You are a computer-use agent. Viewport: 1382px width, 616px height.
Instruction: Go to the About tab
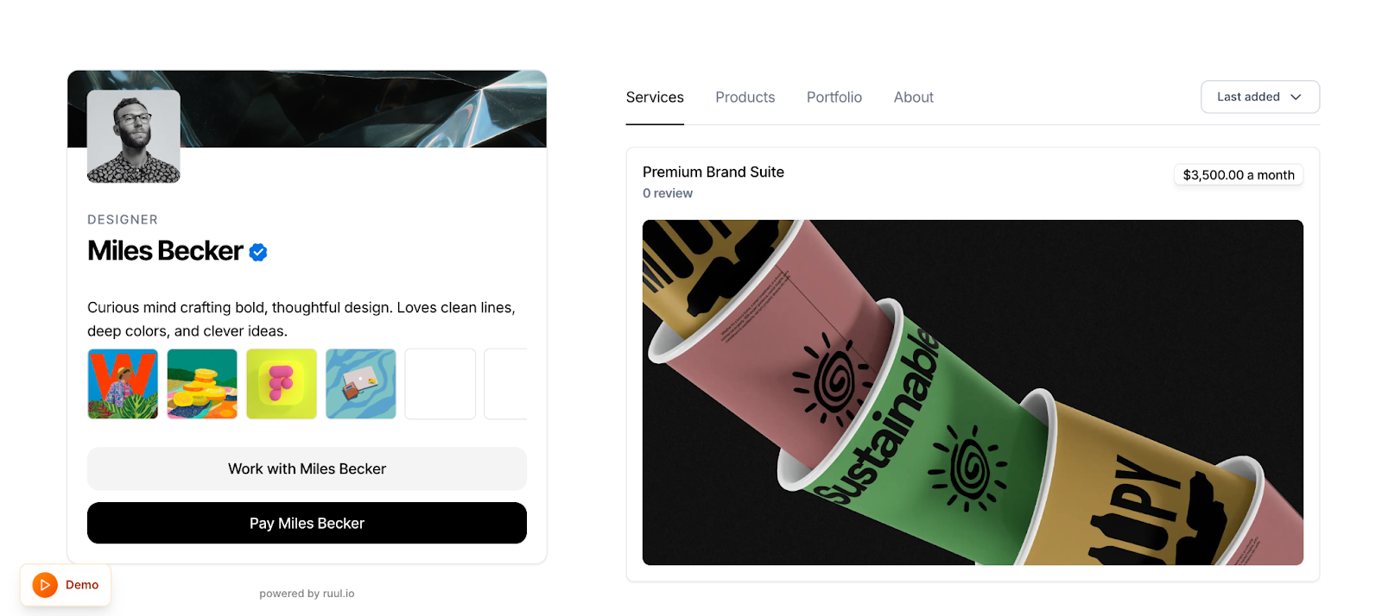click(914, 97)
